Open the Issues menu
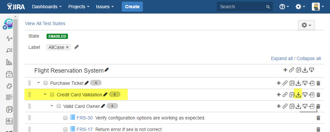330x132 pixels. 105,7
